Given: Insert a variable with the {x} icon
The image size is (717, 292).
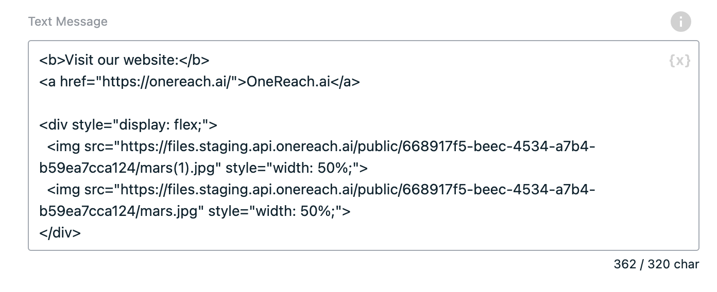Looking at the screenshot, I should click(x=679, y=61).
